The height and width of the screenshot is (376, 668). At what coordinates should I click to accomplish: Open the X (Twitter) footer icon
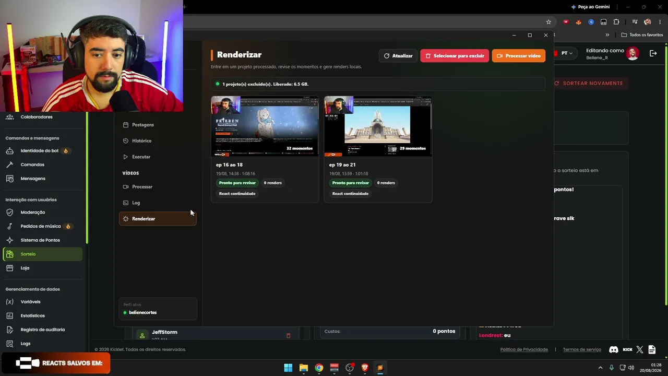tap(640, 350)
